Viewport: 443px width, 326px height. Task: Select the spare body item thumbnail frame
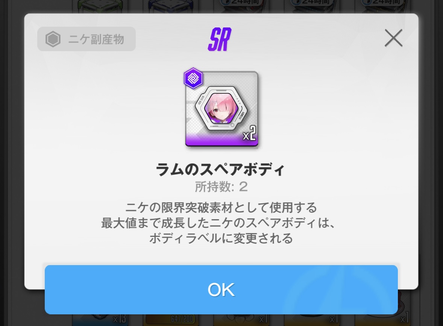tap(221, 109)
